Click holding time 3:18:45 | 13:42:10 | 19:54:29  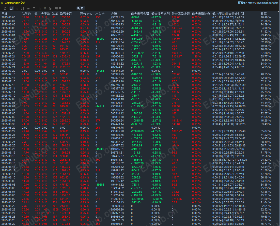click(x=230, y=160)
